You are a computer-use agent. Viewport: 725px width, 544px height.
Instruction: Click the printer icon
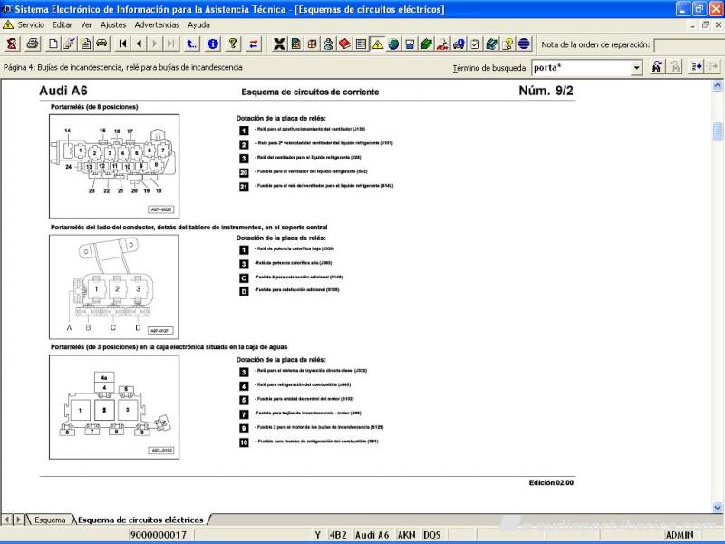(x=32, y=44)
